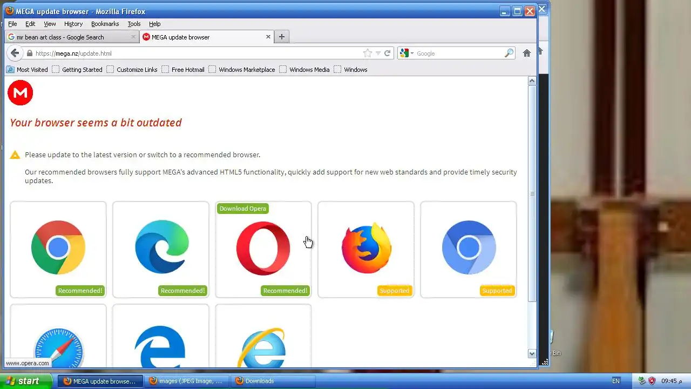Open the Windows bookmark

tap(350, 70)
